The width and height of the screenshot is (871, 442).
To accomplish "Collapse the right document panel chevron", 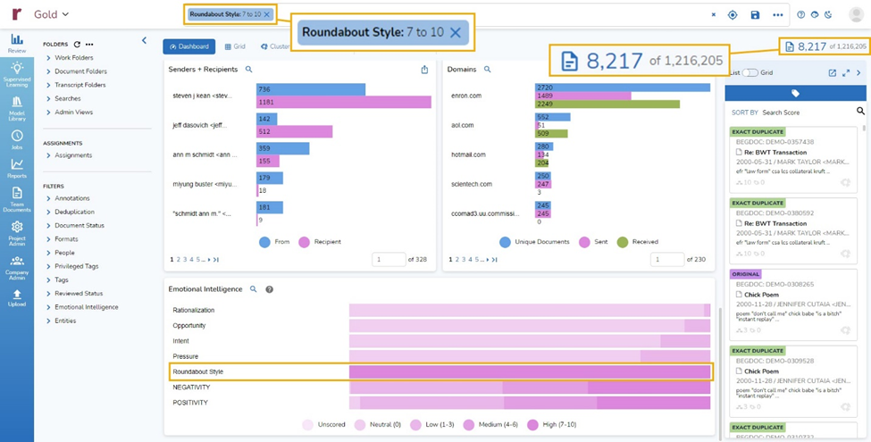I will tap(858, 72).
